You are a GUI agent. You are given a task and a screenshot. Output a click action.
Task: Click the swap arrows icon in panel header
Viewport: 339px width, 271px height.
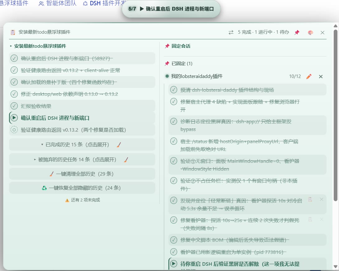point(231,32)
